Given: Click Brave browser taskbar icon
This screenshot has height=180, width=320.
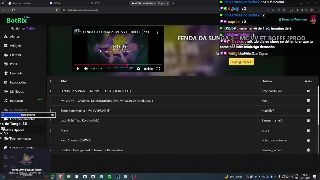Looking at the screenshot, I should [x=60, y=176].
